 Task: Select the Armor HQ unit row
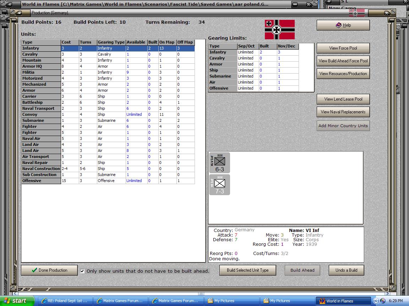[x=108, y=66]
